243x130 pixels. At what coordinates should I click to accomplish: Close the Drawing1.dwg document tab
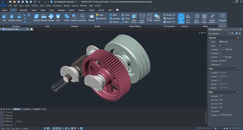click(27, 29)
